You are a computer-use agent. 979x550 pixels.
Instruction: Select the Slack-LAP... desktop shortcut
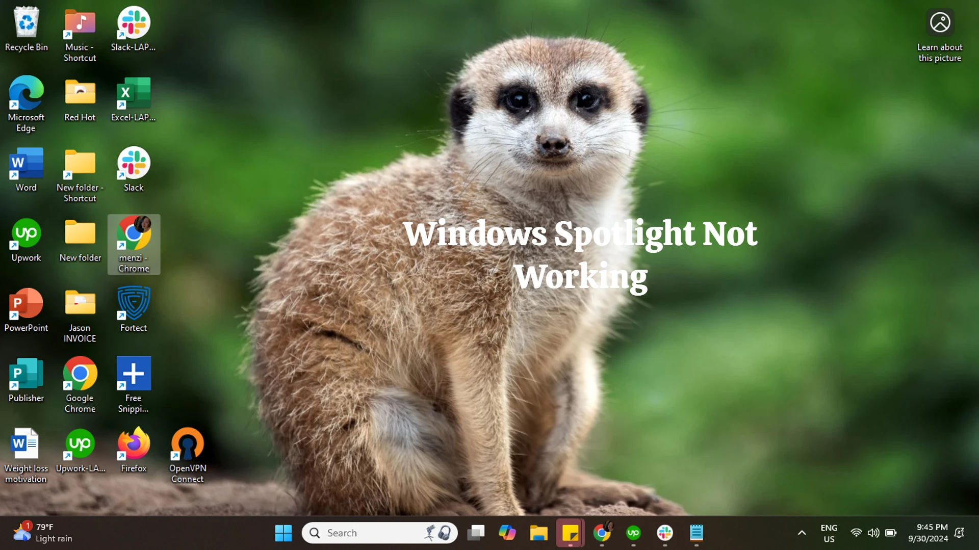134,29
